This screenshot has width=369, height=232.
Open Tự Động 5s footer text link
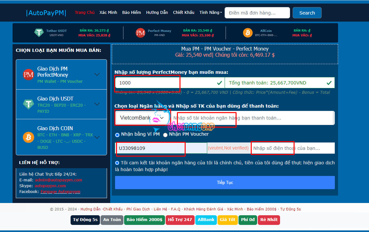[x=290, y=209]
